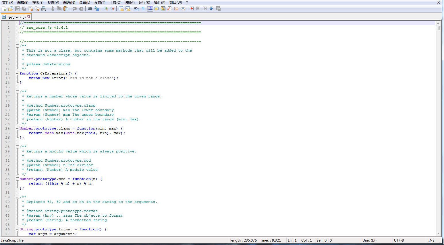Image resolution: width=444 pixels, height=245 pixels.
Task: Toggle show all characters pilcrow
Action: pos(143,9)
